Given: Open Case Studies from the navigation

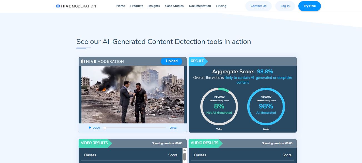Looking at the screenshot, I should coord(174,6).
